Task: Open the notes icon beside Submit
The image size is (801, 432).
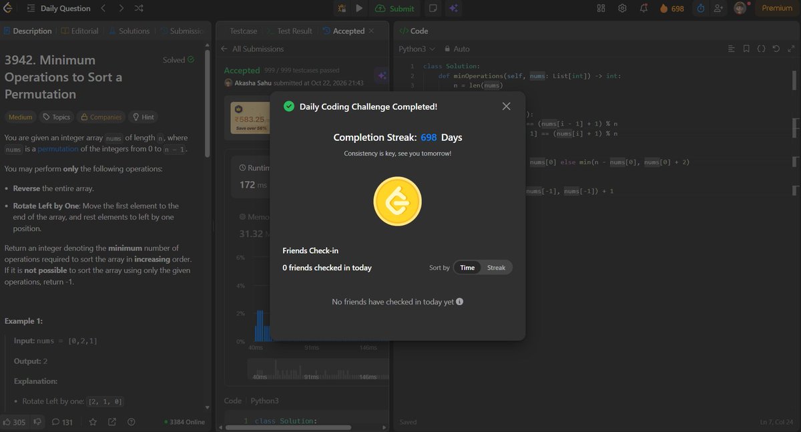Action: coord(433,8)
